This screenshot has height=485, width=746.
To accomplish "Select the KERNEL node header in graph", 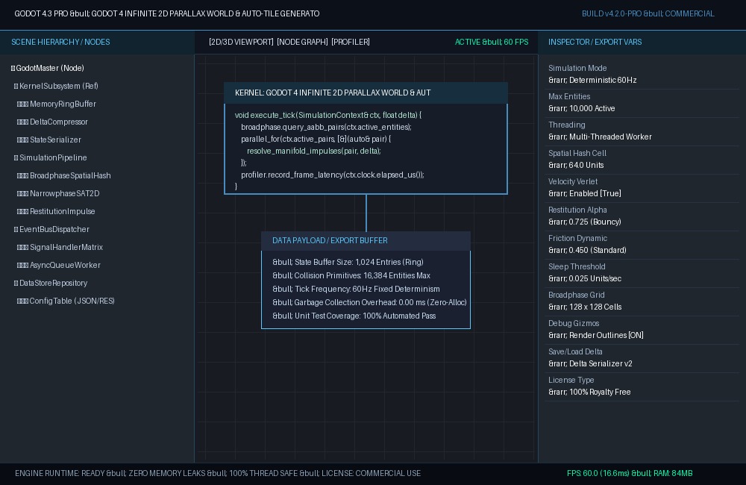I will pyautogui.click(x=366, y=93).
